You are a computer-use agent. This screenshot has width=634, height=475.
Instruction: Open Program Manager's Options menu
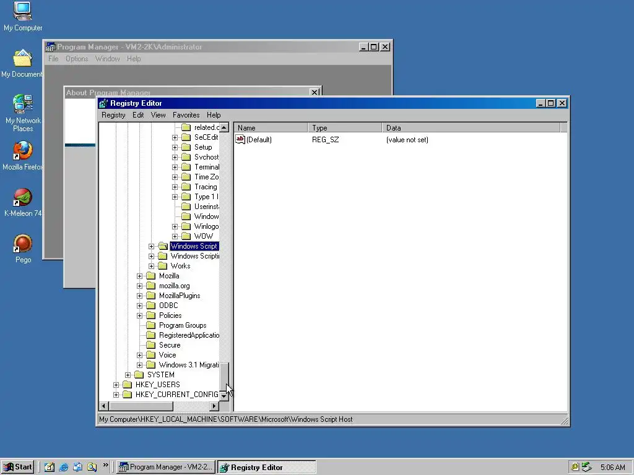pyautogui.click(x=77, y=59)
